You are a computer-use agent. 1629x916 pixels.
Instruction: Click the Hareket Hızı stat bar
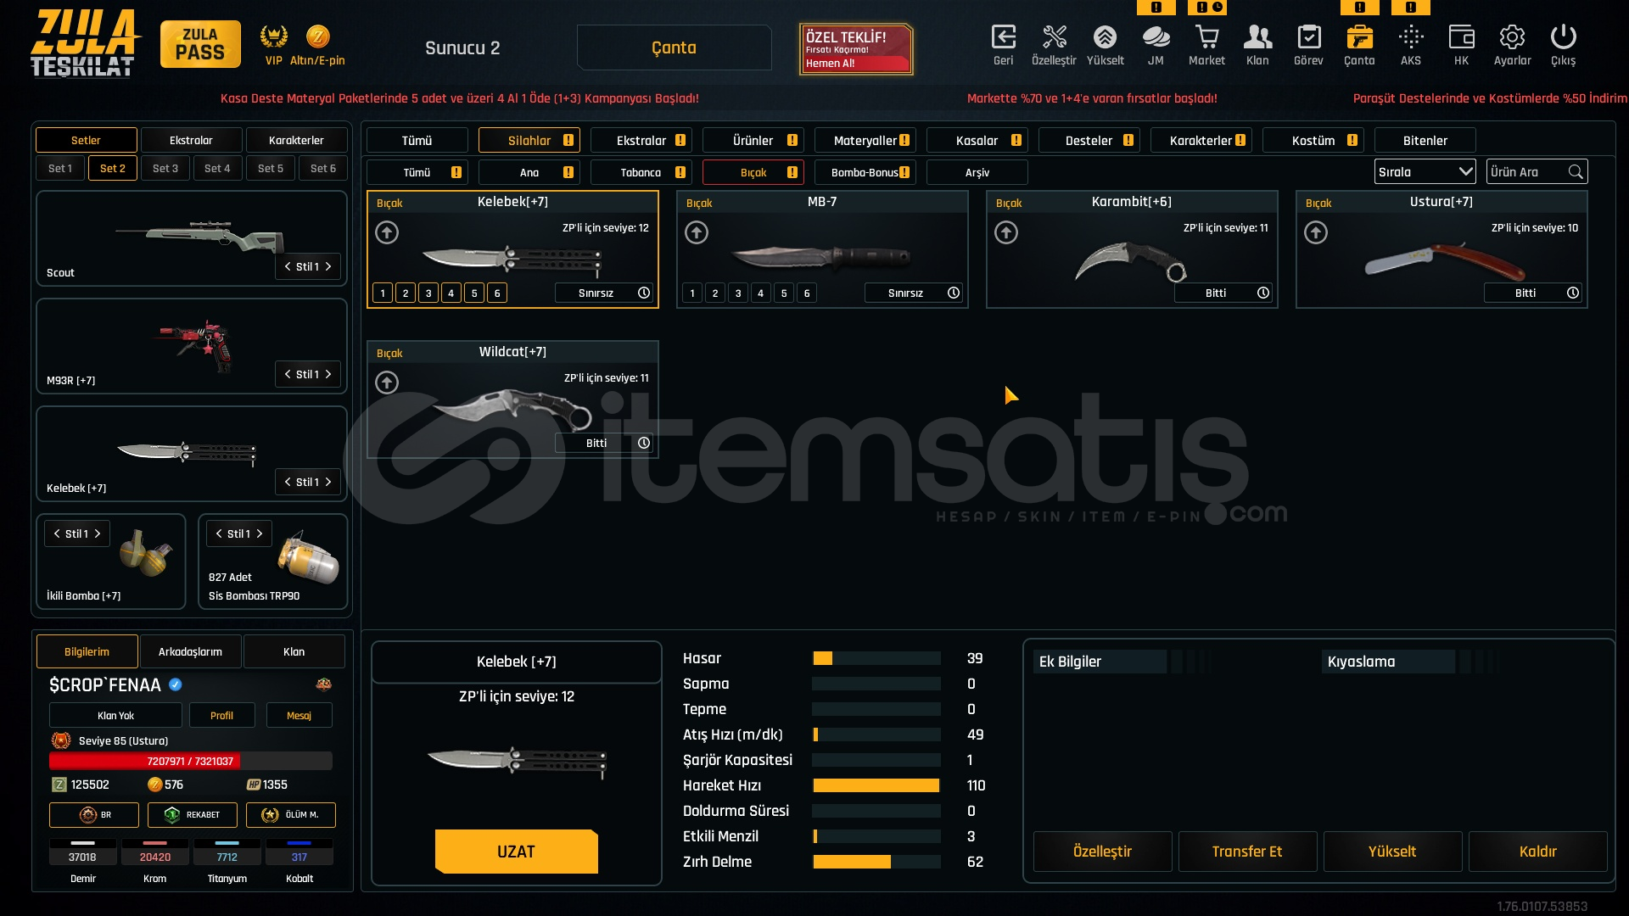click(x=876, y=785)
